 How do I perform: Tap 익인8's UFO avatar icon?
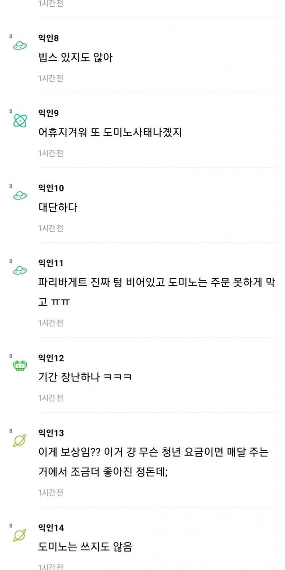coord(20,45)
